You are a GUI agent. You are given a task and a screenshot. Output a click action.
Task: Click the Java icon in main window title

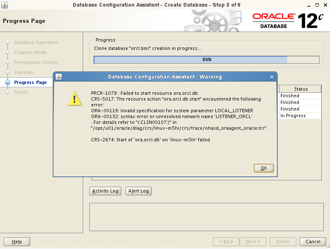coord(5,5)
